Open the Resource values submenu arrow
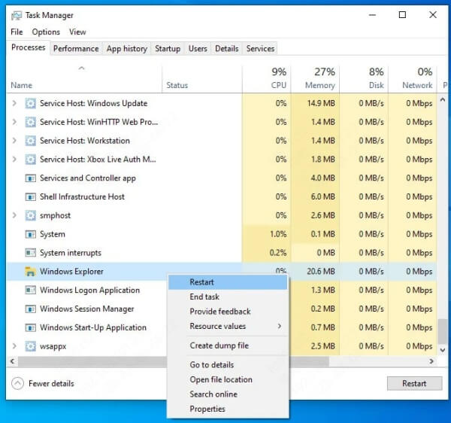This screenshot has height=423, width=451. [x=280, y=326]
